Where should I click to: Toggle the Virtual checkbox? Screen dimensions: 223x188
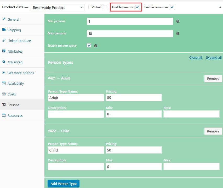pyautogui.click(x=105, y=7)
